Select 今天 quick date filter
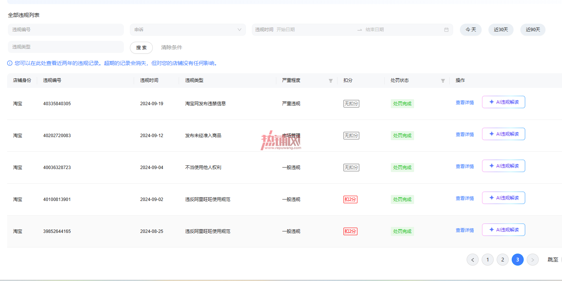Viewport: 562px width, 281px height. click(471, 30)
